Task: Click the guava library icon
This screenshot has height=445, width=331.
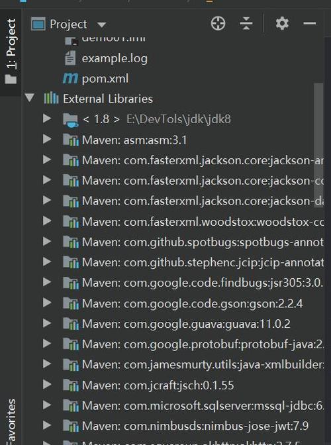Action: [x=70, y=324]
